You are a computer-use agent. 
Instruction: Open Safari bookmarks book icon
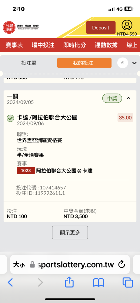pyautogui.click(x=98, y=283)
